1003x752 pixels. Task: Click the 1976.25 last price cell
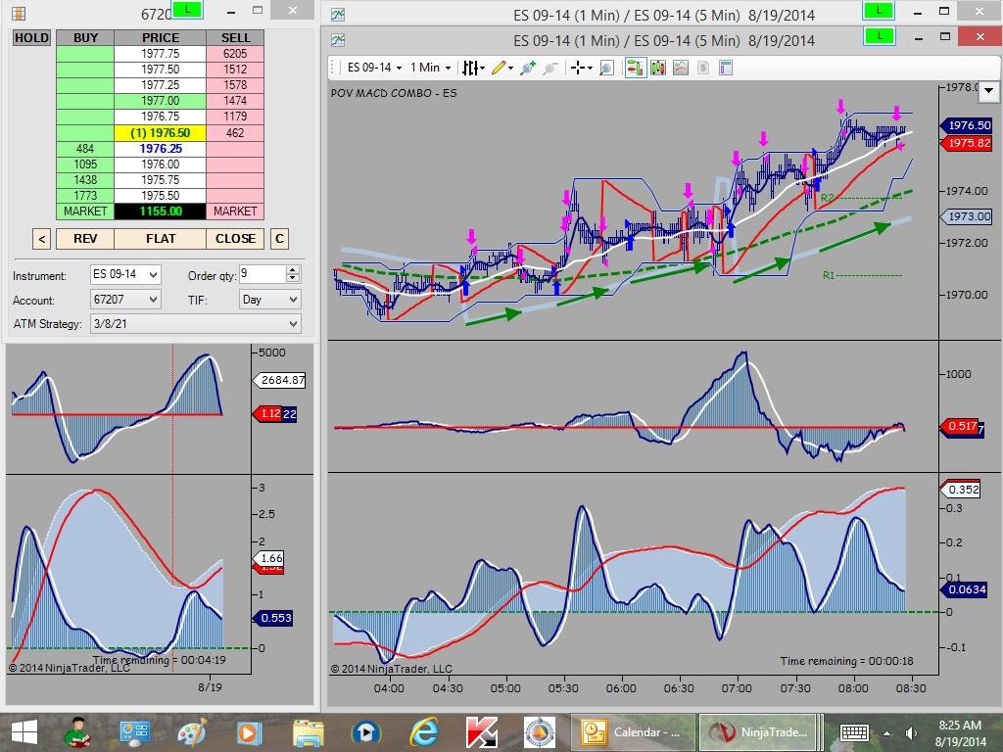[161, 149]
